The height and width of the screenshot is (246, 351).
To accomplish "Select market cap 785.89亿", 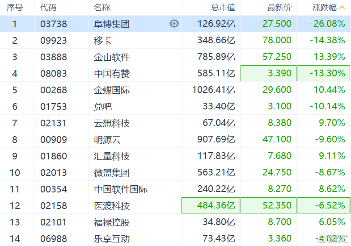I will point(216,57).
